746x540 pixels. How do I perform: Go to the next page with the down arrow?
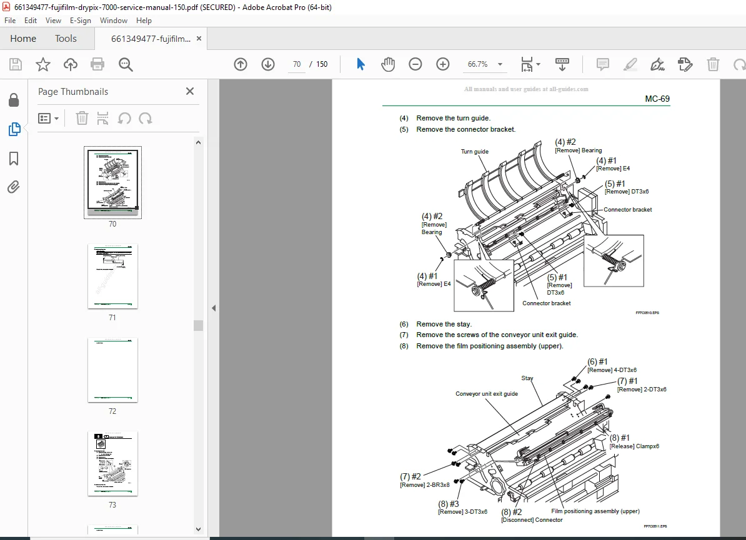pyautogui.click(x=268, y=64)
